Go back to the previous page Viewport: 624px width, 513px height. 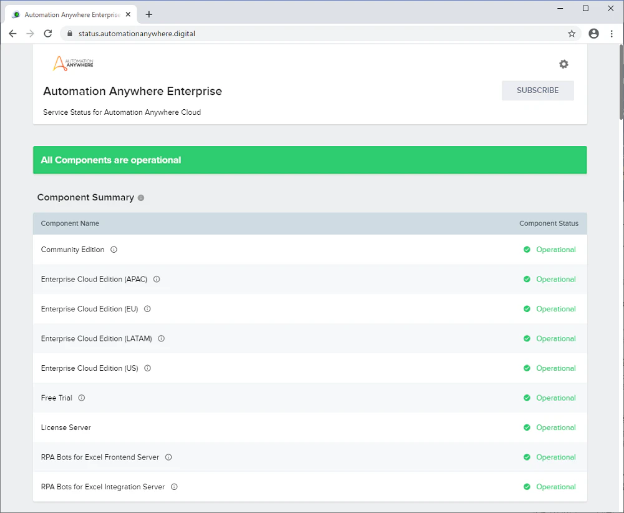point(12,34)
